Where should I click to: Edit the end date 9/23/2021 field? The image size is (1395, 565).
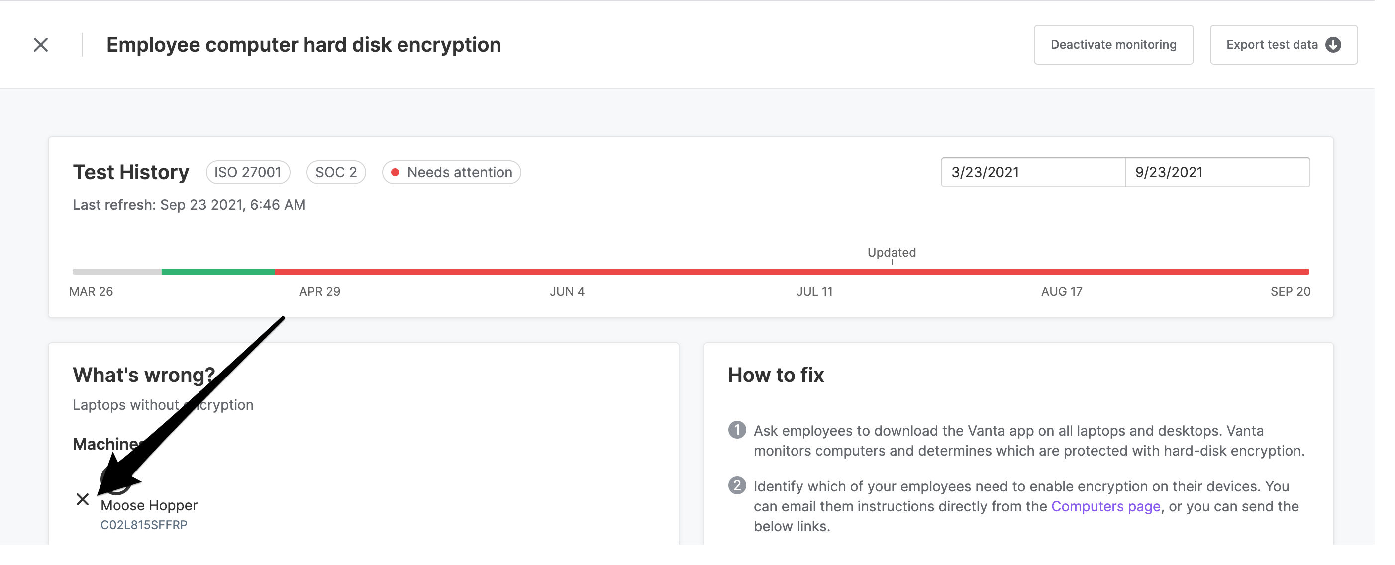tap(1217, 172)
